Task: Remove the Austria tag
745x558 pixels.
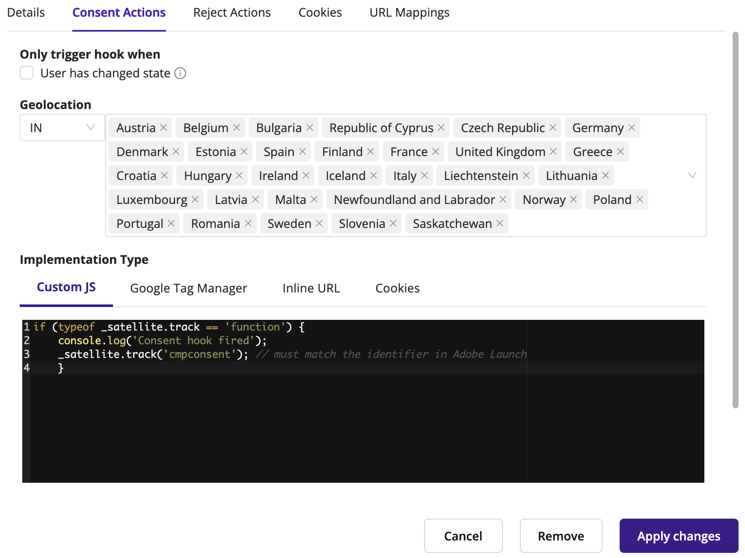Action: coord(163,127)
